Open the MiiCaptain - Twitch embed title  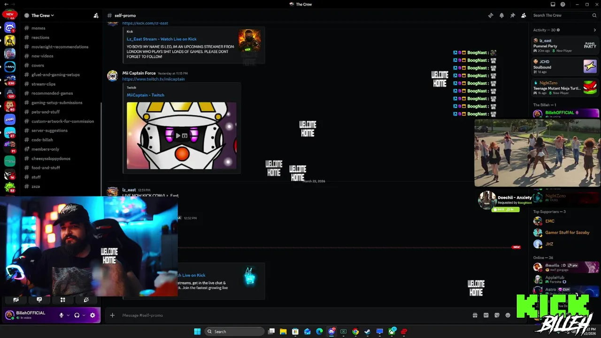coord(146,95)
